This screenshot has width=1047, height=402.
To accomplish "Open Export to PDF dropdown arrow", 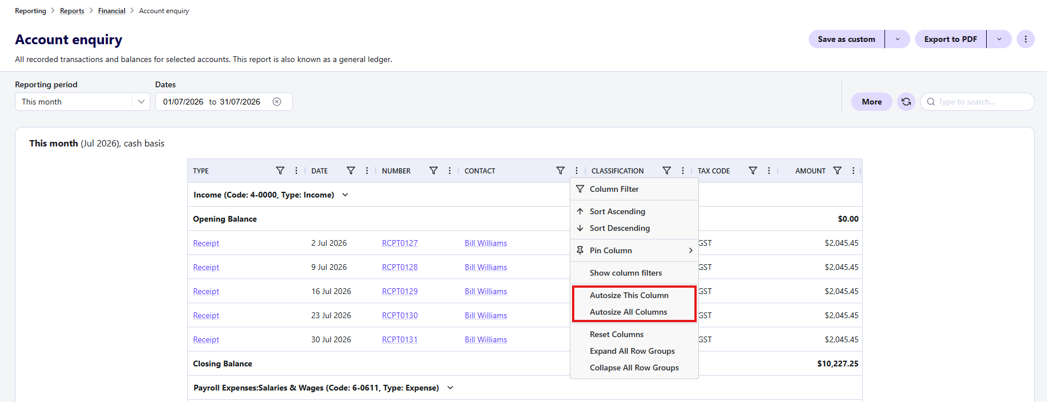I will click(999, 39).
